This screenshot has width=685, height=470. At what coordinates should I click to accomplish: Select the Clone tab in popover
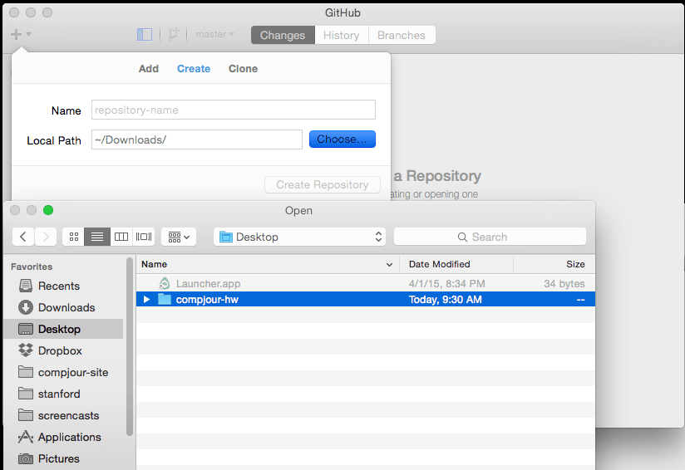click(x=243, y=69)
